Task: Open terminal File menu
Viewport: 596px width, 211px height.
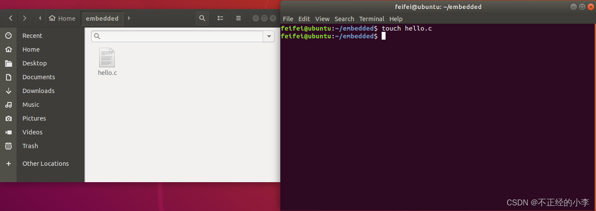Action: tap(288, 19)
